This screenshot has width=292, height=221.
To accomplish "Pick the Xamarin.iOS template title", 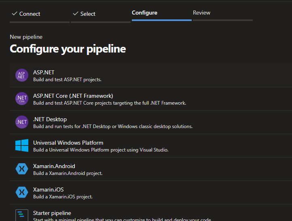I will [x=48, y=189].
